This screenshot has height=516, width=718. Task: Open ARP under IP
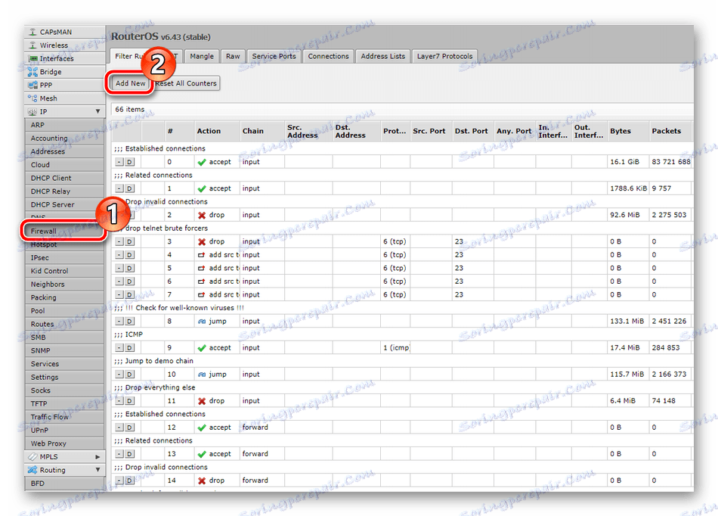pyautogui.click(x=64, y=125)
